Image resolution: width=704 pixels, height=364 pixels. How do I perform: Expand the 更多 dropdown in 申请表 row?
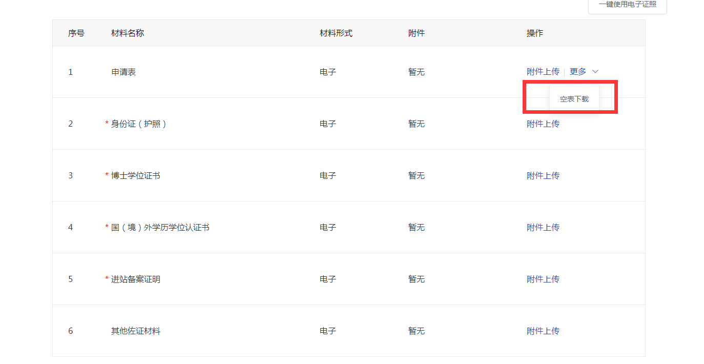click(x=584, y=72)
